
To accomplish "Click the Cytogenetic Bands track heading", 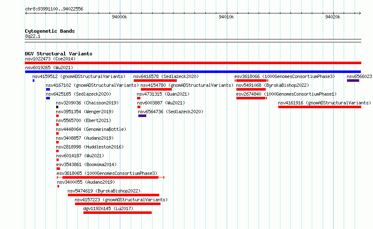I will coord(50,31).
